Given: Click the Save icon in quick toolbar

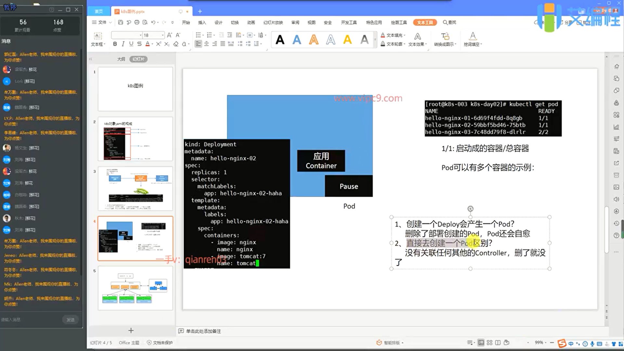Looking at the screenshot, I should [x=121, y=22].
